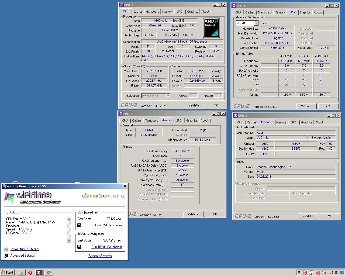Open the Start menu

click(x=7, y=272)
